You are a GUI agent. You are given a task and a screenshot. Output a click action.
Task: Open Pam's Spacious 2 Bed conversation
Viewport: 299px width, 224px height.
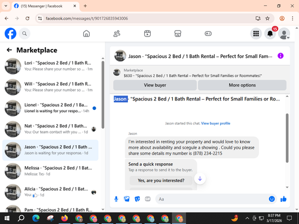pos(50,208)
